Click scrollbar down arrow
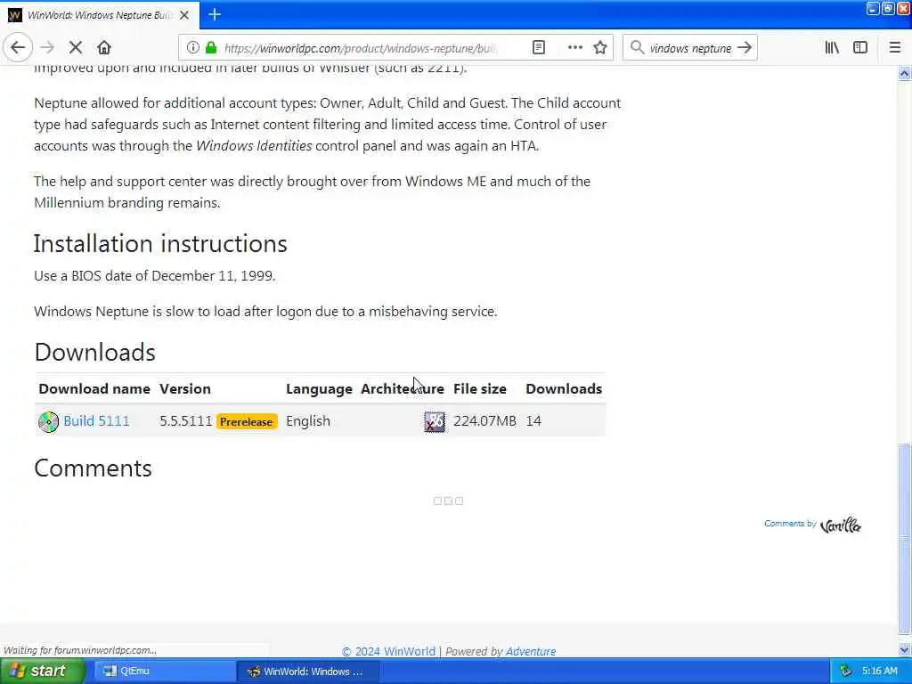 [x=905, y=650]
